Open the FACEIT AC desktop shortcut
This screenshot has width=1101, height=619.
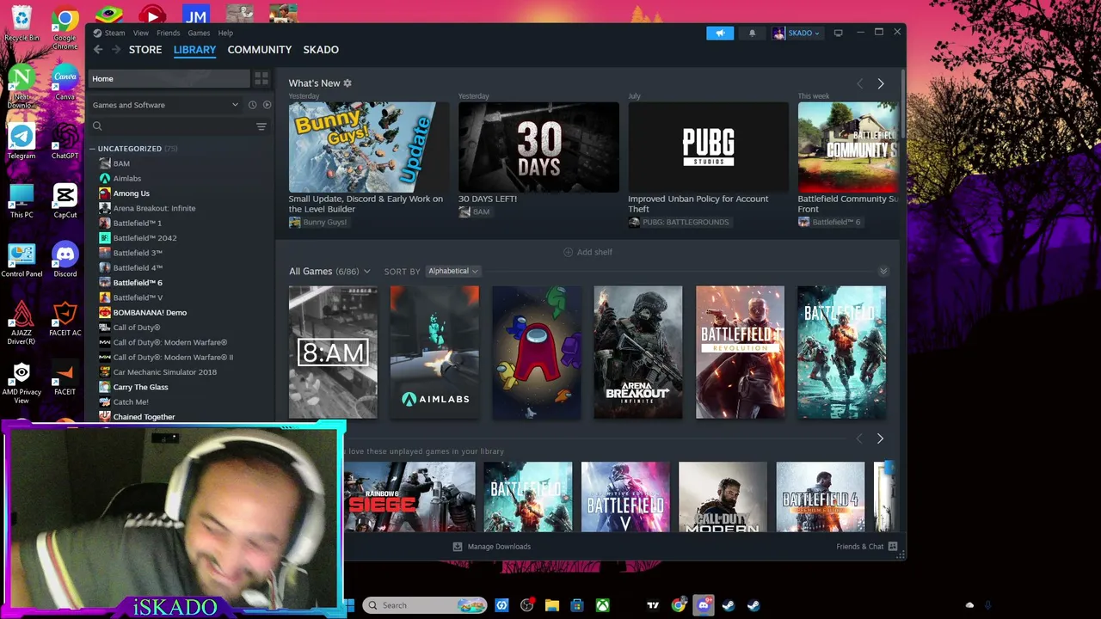click(x=65, y=319)
